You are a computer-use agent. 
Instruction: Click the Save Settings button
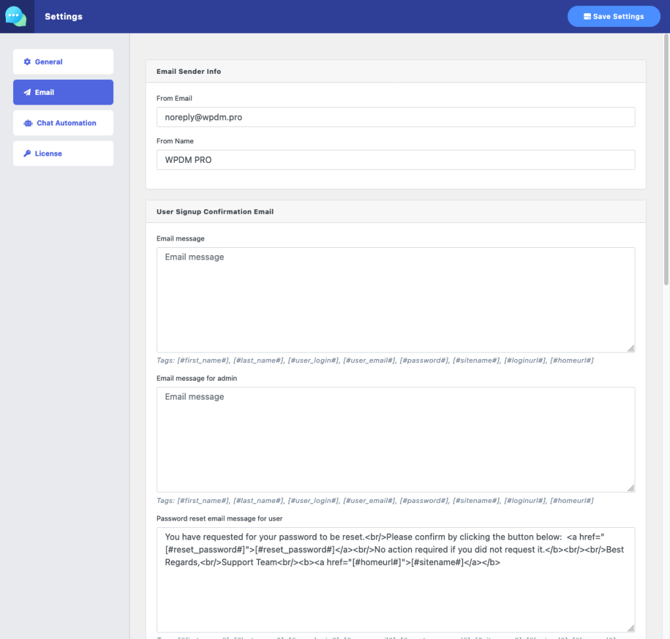tap(614, 16)
